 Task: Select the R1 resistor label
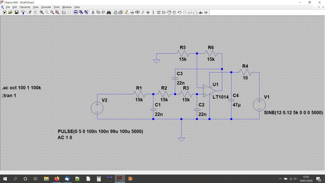click(139, 88)
